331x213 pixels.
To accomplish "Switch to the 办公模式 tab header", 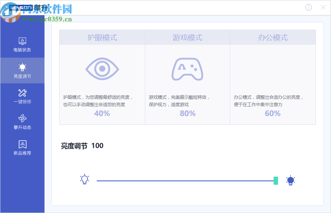I will click(x=273, y=37).
